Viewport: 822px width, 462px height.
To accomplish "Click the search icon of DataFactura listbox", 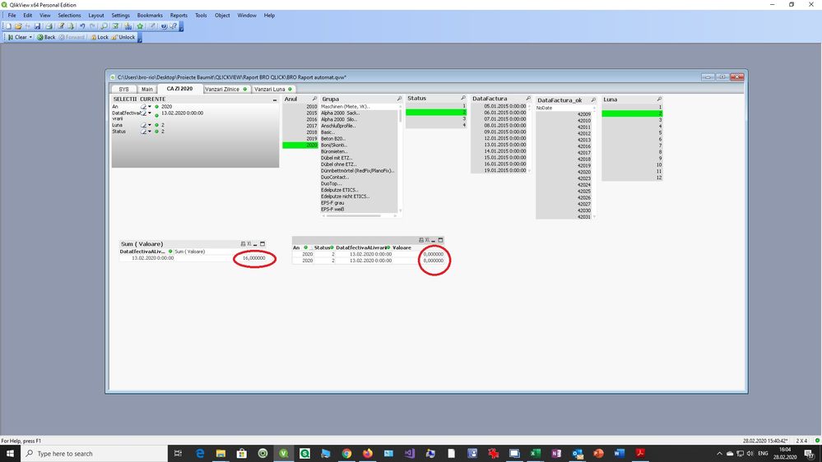I will pyautogui.click(x=528, y=98).
